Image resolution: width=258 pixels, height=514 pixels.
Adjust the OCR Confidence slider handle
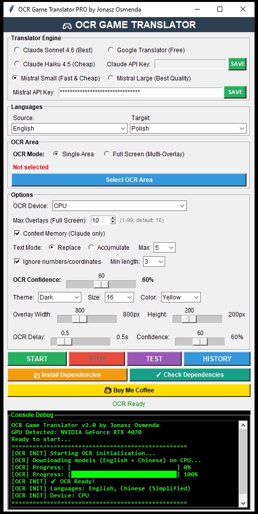click(x=101, y=284)
